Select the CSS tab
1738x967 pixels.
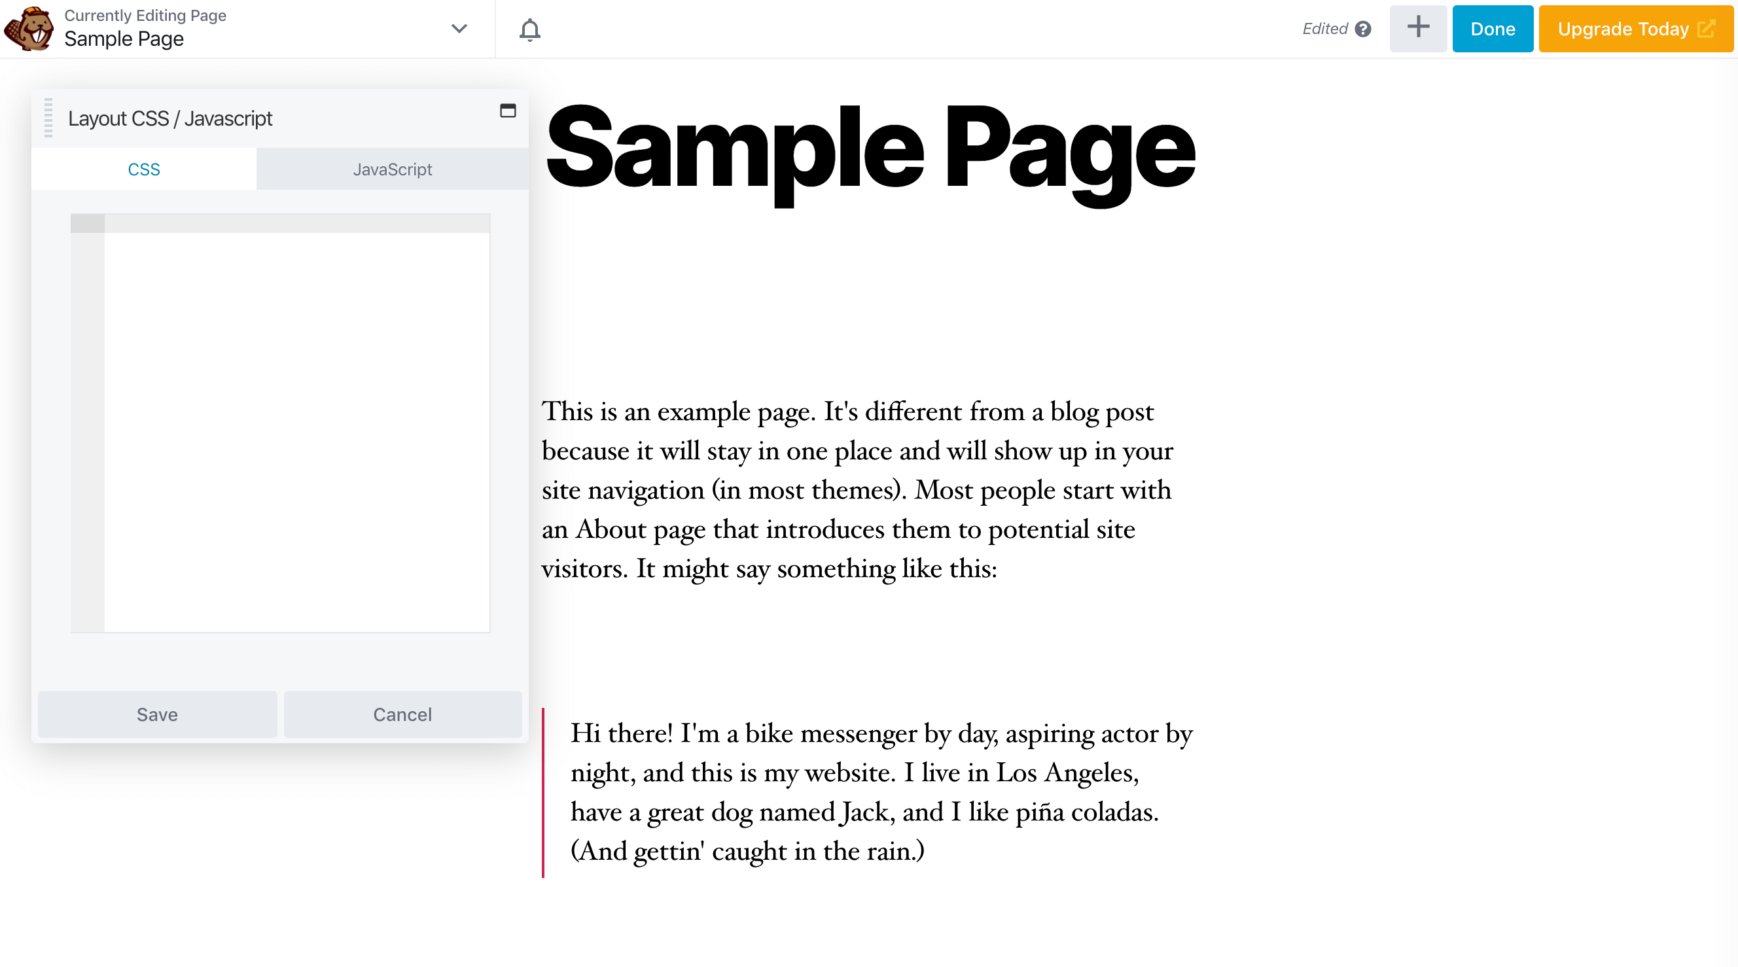click(144, 169)
